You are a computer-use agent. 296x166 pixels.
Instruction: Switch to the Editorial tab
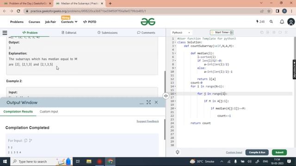(x=69, y=33)
